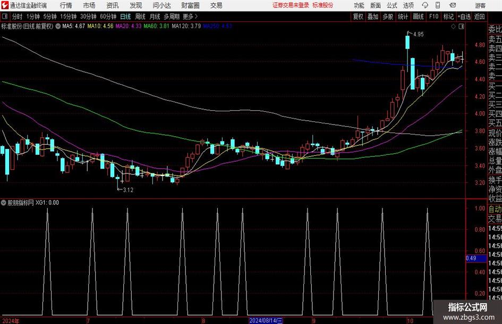The image size is (502, 324).
Task: Click the MA120: 3.79 label
Action: pos(186,26)
